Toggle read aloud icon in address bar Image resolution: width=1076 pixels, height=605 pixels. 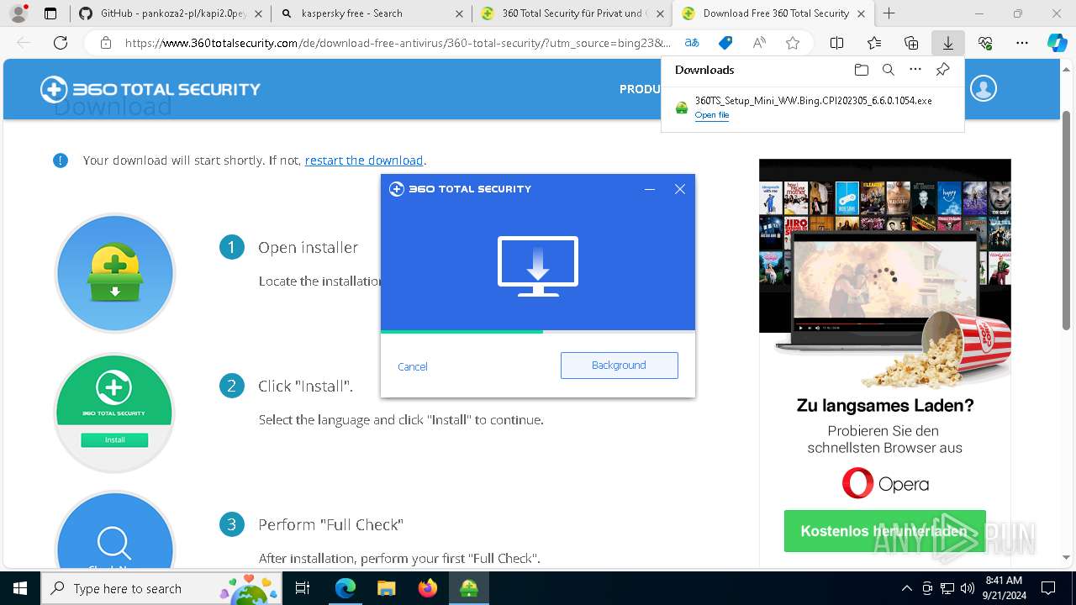(759, 43)
